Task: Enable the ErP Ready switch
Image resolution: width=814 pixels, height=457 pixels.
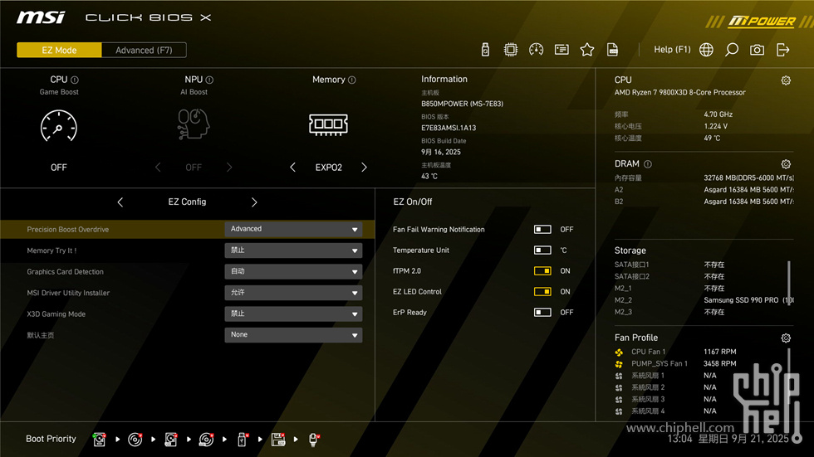Action: click(x=542, y=313)
